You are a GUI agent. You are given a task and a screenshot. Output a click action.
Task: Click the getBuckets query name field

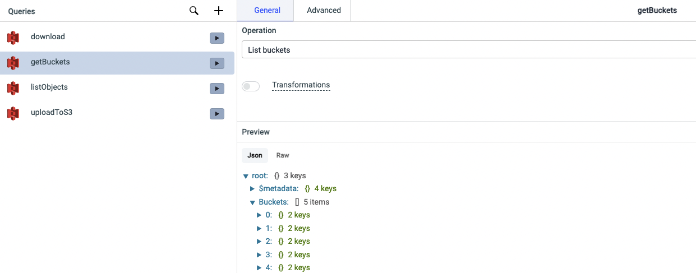click(x=657, y=11)
